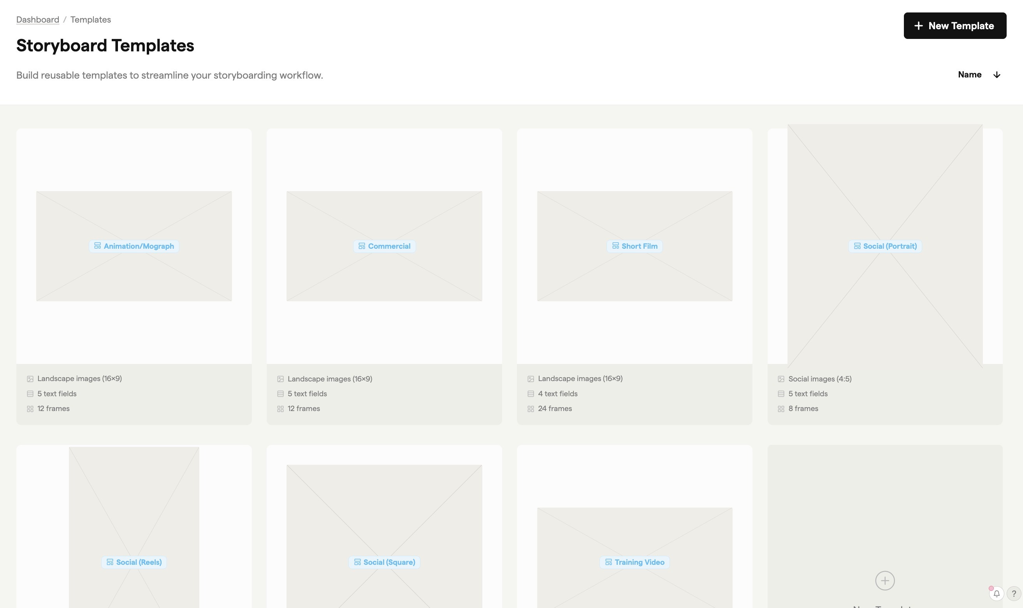Click the sort direction arrow icon
Screen dimensions: 1023x608
997,75
